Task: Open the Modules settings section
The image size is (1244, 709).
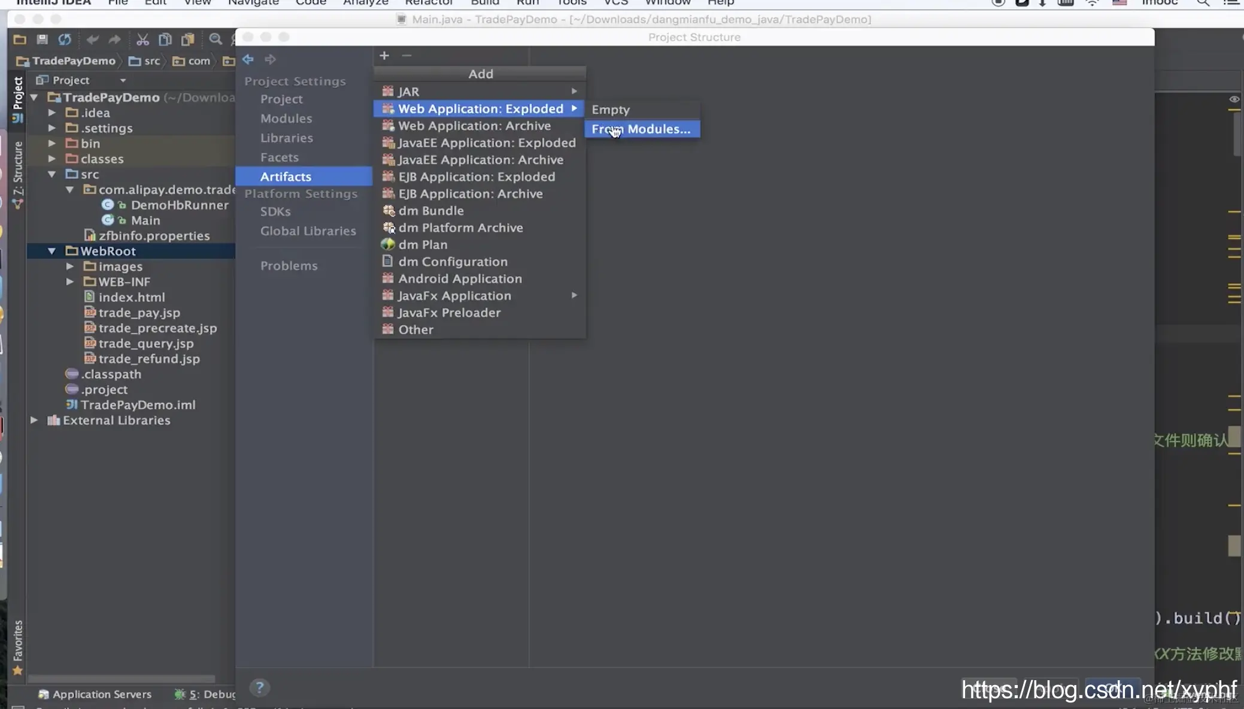Action: pos(286,119)
